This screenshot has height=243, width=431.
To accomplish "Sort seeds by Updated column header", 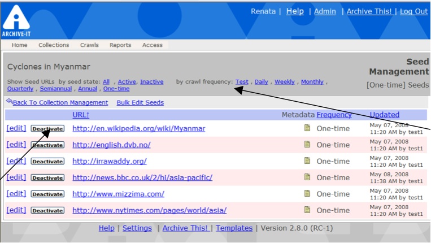I will (384, 115).
